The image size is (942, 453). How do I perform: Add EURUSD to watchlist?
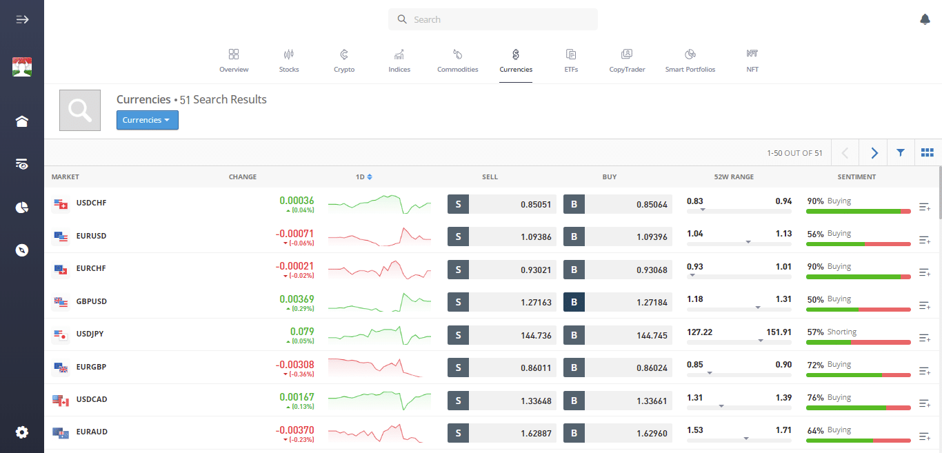pos(925,239)
